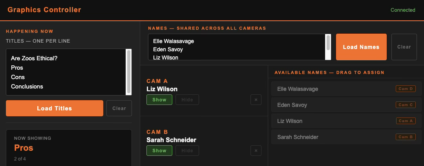Click the Cam B badge beside Sarah Schneider
The height and width of the screenshot is (166, 424).
406,137
